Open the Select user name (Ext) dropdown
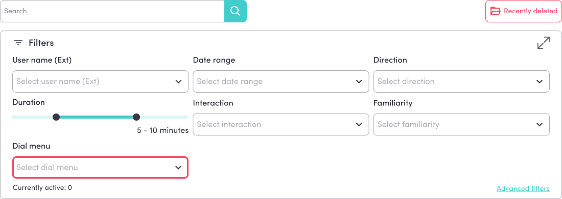 pos(100,81)
